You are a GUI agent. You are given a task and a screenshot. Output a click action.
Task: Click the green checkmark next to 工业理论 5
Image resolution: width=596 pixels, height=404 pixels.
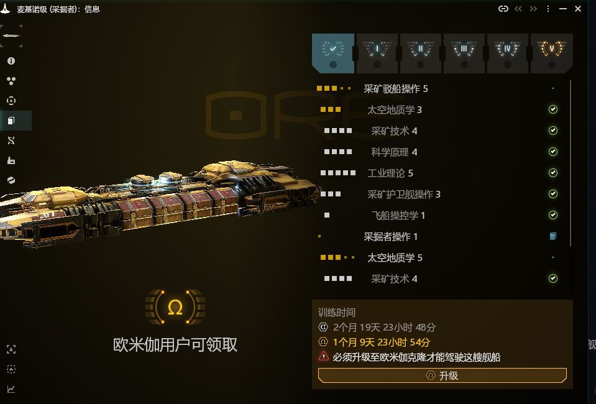coord(553,173)
